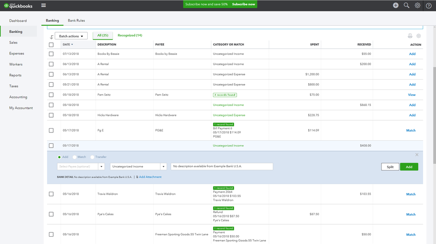This screenshot has width=436, height=244.
Task: Open Workers in the sidebar
Action: click(16, 64)
